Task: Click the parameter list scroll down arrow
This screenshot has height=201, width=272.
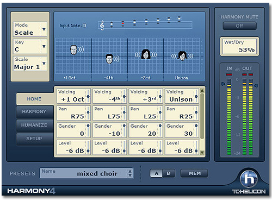Action: 202,153
